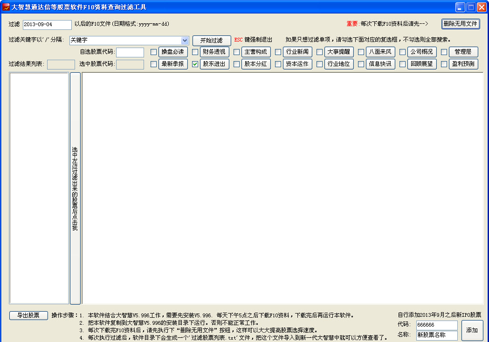Click the app icon in title bar
This screenshot has width=489, height=342.
point(6,7)
